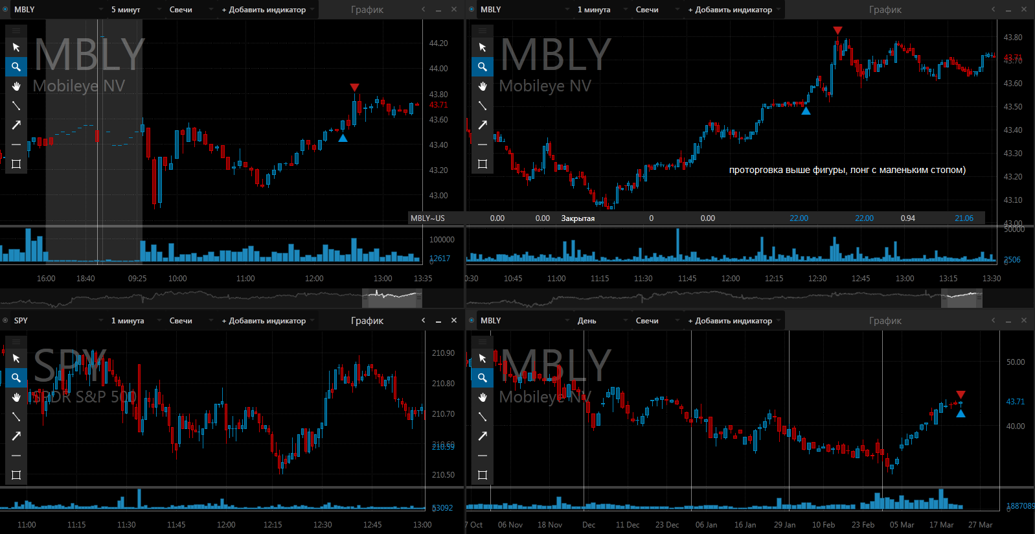
Task: Pick the trend line tool in the MBLY 5 минут chart
Action: point(16,106)
